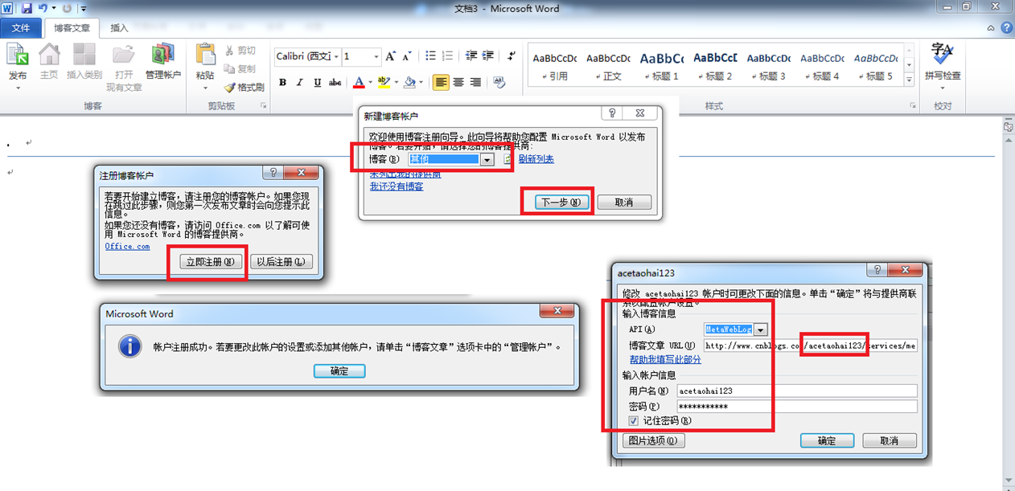1015x491 pixels.
Task: Click the 用户名 username field
Action: point(796,391)
